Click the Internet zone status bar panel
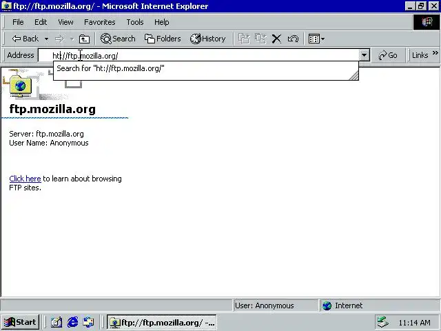 click(380, 305)
